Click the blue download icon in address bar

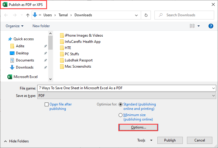(x=35, y=15)
